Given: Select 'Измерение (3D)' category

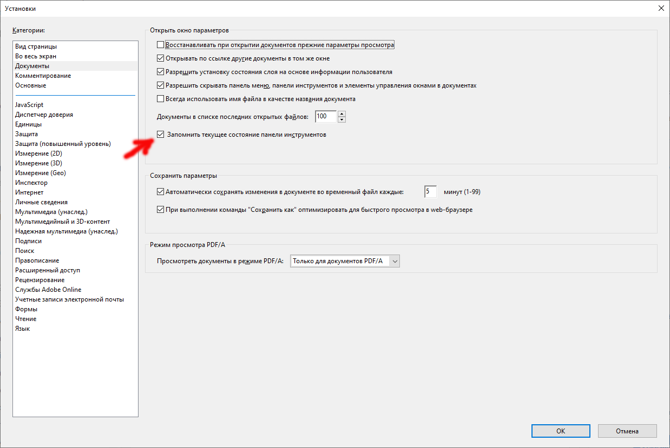Looking at the screenshot, I should pos(75,163).
